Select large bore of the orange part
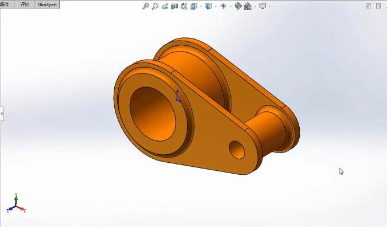Viewport: 387px width, 227px height. click(153, 114)
